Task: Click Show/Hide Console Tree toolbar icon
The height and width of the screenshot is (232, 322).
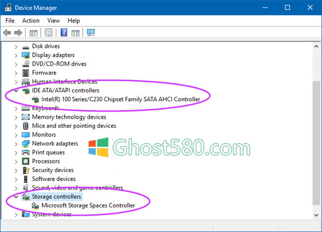Action: point(33,33)
